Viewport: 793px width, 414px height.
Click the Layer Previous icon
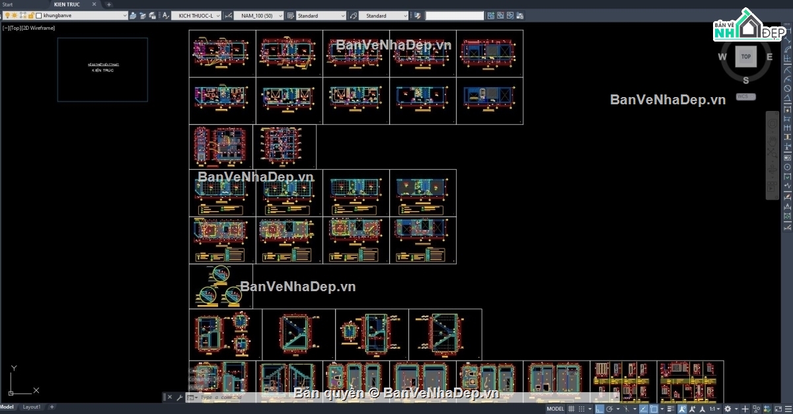click(x=143, y=15)
